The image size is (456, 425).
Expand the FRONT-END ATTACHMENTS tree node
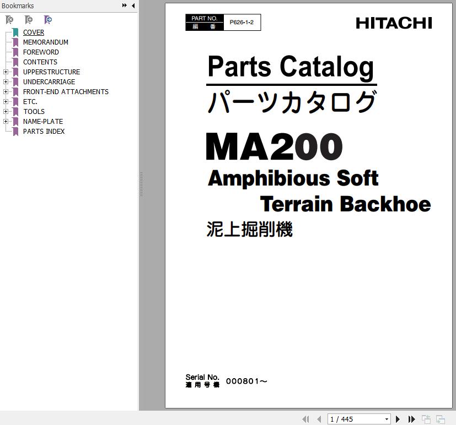coord(6,92)
